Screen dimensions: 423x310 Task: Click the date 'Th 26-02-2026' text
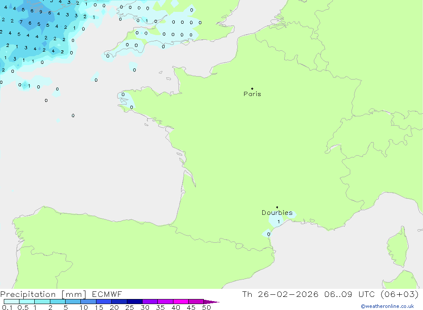[280, 294]
